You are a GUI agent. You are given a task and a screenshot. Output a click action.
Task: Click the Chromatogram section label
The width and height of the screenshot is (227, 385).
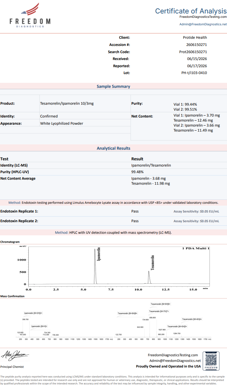[x=10, y=242]
